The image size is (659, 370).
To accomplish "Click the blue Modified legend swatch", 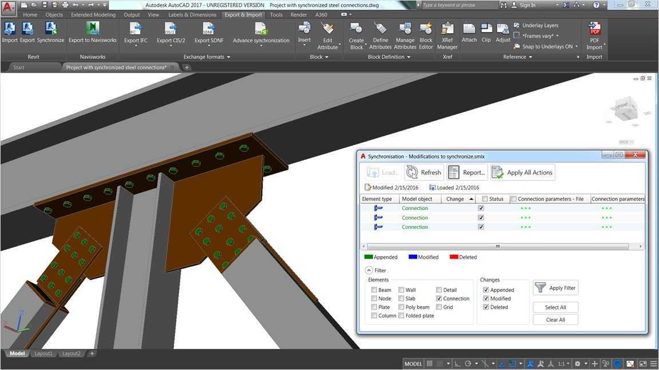I will pos(412,257).
